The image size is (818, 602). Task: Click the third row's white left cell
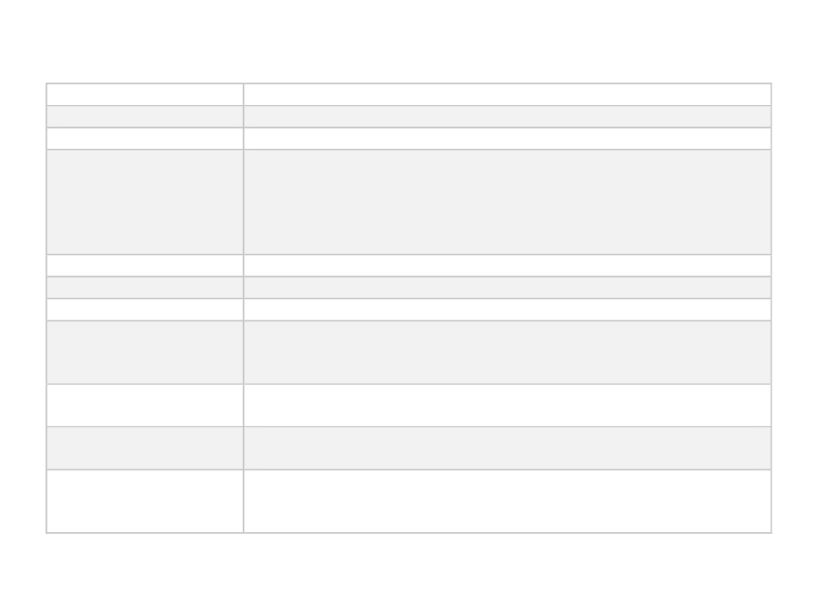click(x=145, y=139)
